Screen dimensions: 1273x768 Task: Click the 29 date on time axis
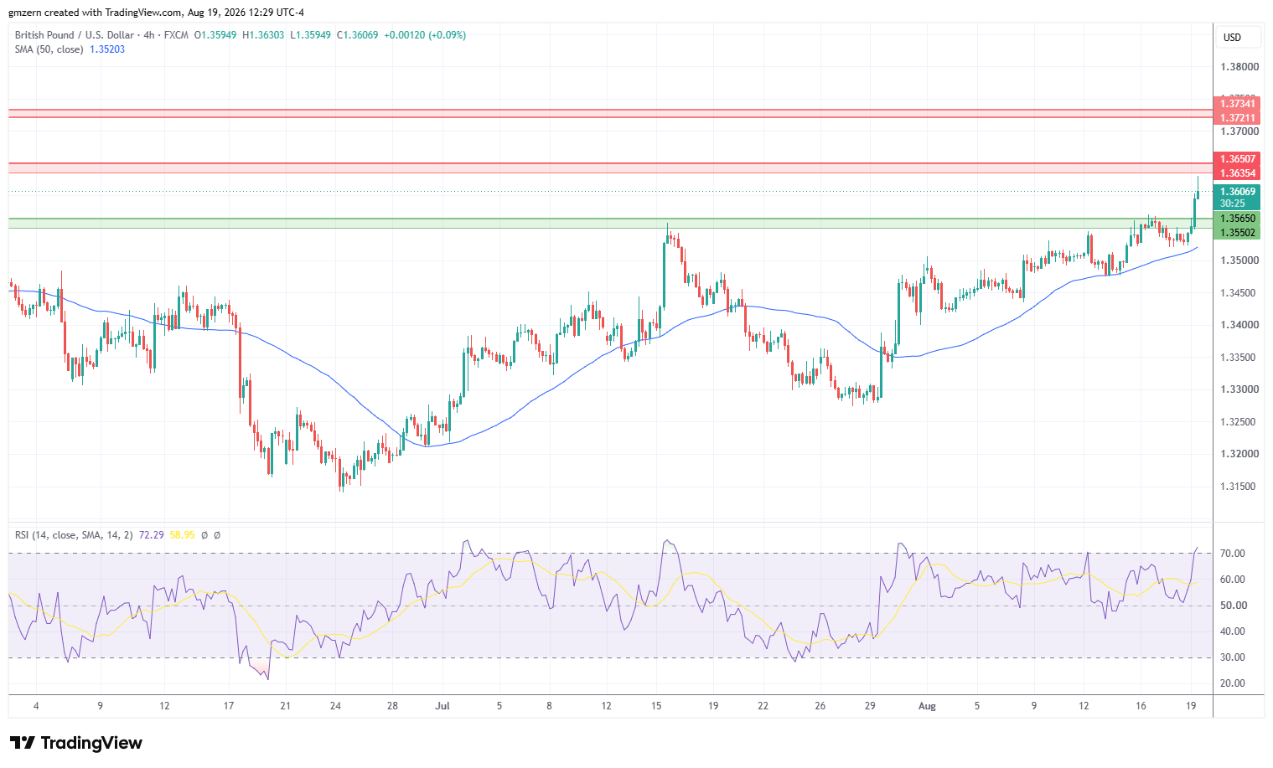[x=870, y=706]
